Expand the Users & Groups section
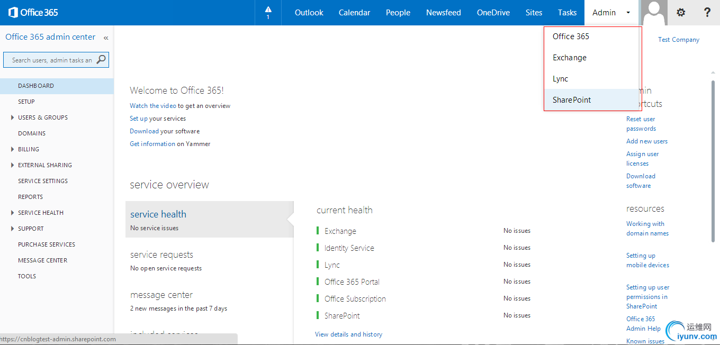 [12, 117]
